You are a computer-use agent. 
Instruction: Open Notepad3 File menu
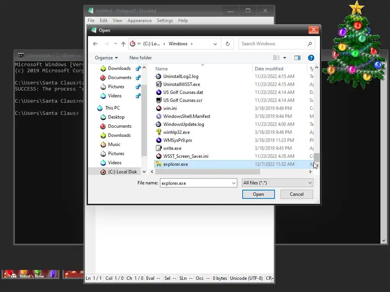pyautogui.click(x=91, y=21)
